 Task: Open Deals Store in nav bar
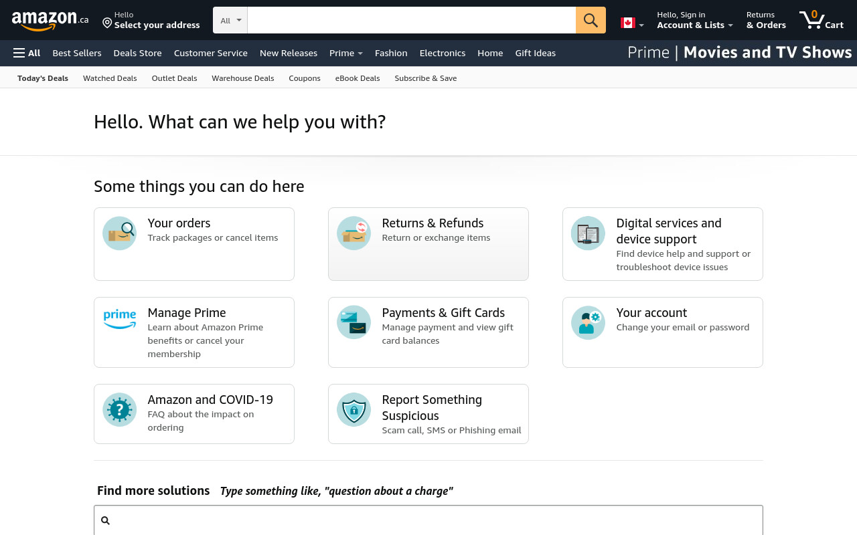[x=137, y=53]
